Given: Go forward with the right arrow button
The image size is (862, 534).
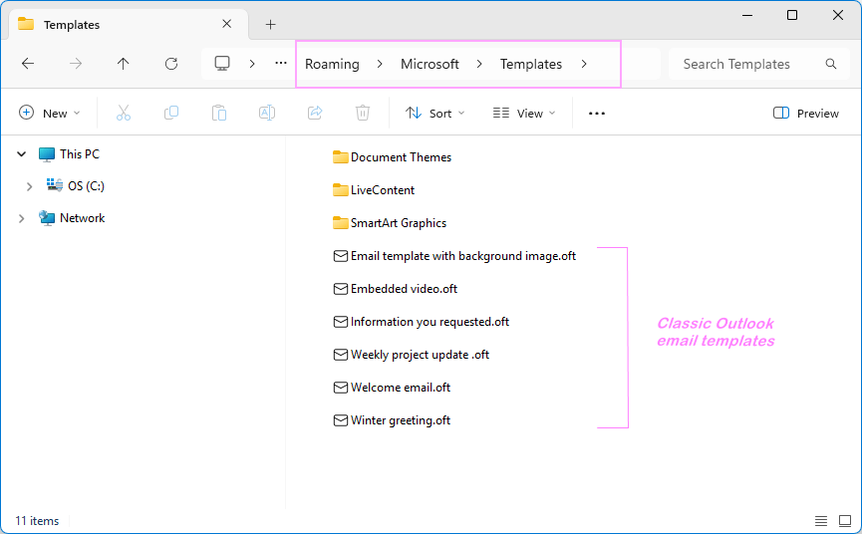Looking at the screenshot, I should (x=76, y=64).
